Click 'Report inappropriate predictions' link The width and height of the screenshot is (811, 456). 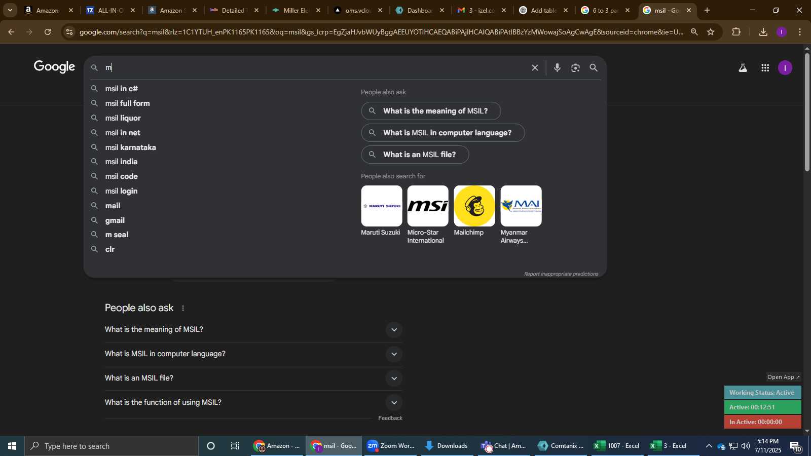click(561, 274)
